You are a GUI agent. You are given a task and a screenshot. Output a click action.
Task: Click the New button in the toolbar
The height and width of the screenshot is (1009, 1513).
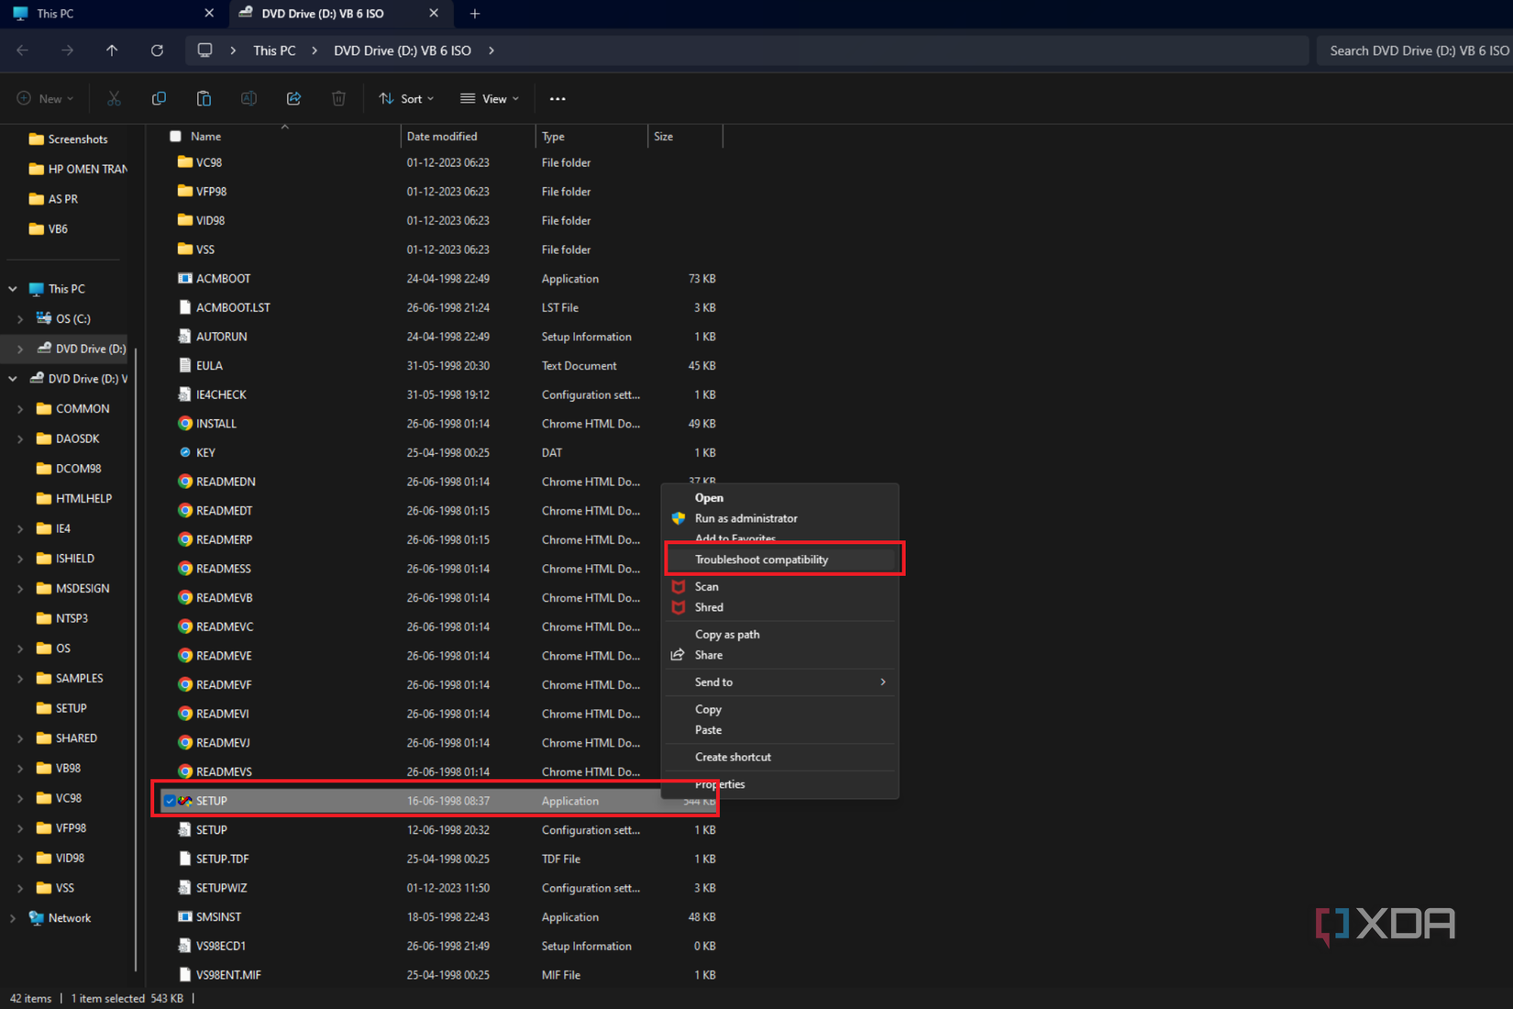pyautogui.click(x=44, y=98)
